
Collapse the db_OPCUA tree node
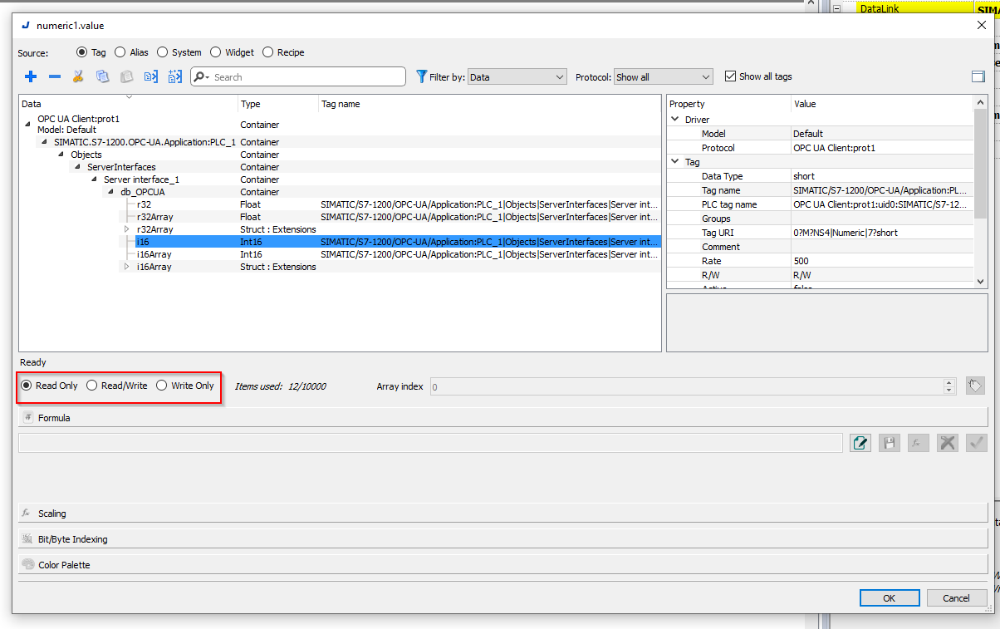(x=111, y=192)
